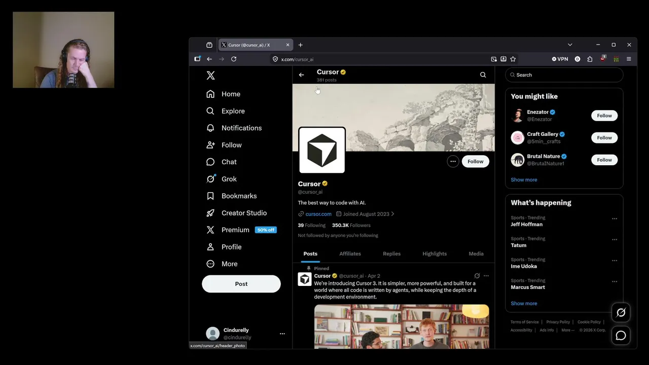The height and width of the screenshot is (365, 649).
Task: Search Cursor's posts with magnifier icon
Action: tap(483, 75)
